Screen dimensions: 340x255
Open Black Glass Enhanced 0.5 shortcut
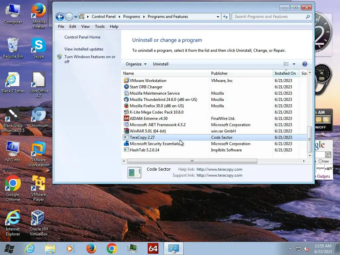click(13, 120)
